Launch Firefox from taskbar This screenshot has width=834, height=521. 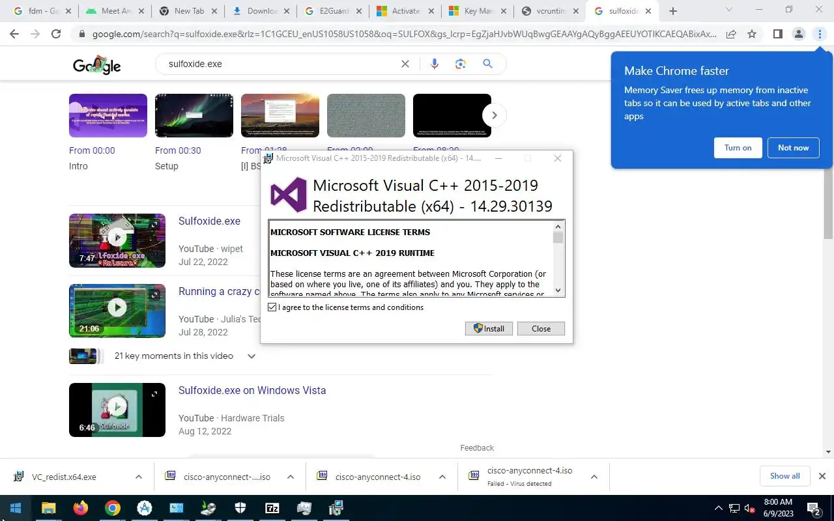coord(80,508)
